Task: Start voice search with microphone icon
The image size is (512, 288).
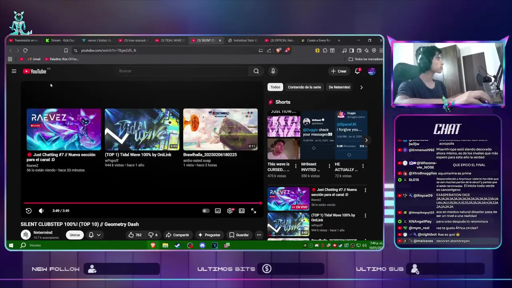Action: coord(273,71)
